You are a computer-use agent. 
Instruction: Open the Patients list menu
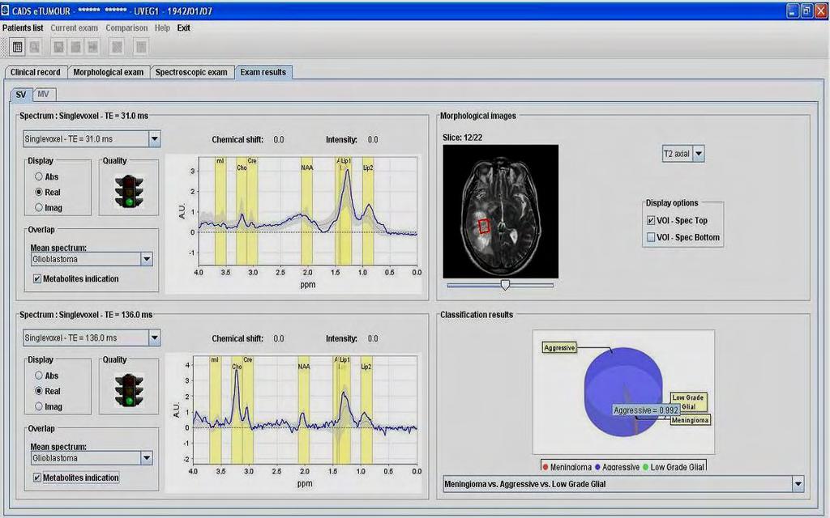click(x=23, y=28)
